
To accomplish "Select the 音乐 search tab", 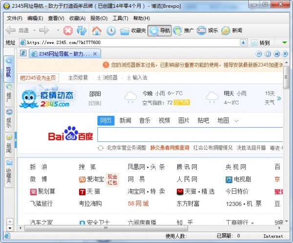I will point(145,120).
